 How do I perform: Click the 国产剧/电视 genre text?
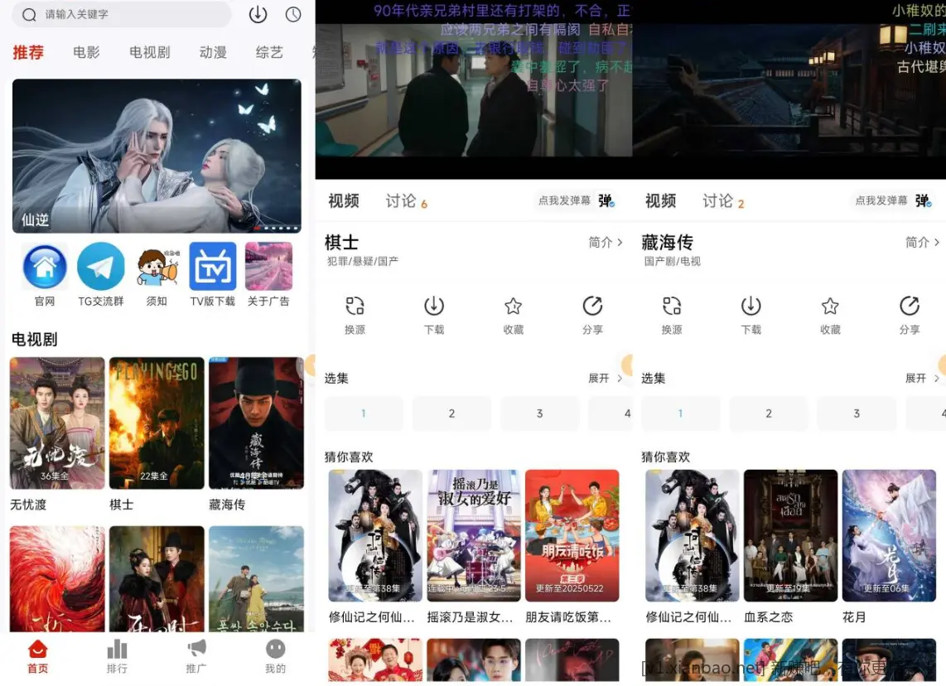pyautogui.click(x=672, y=261)
